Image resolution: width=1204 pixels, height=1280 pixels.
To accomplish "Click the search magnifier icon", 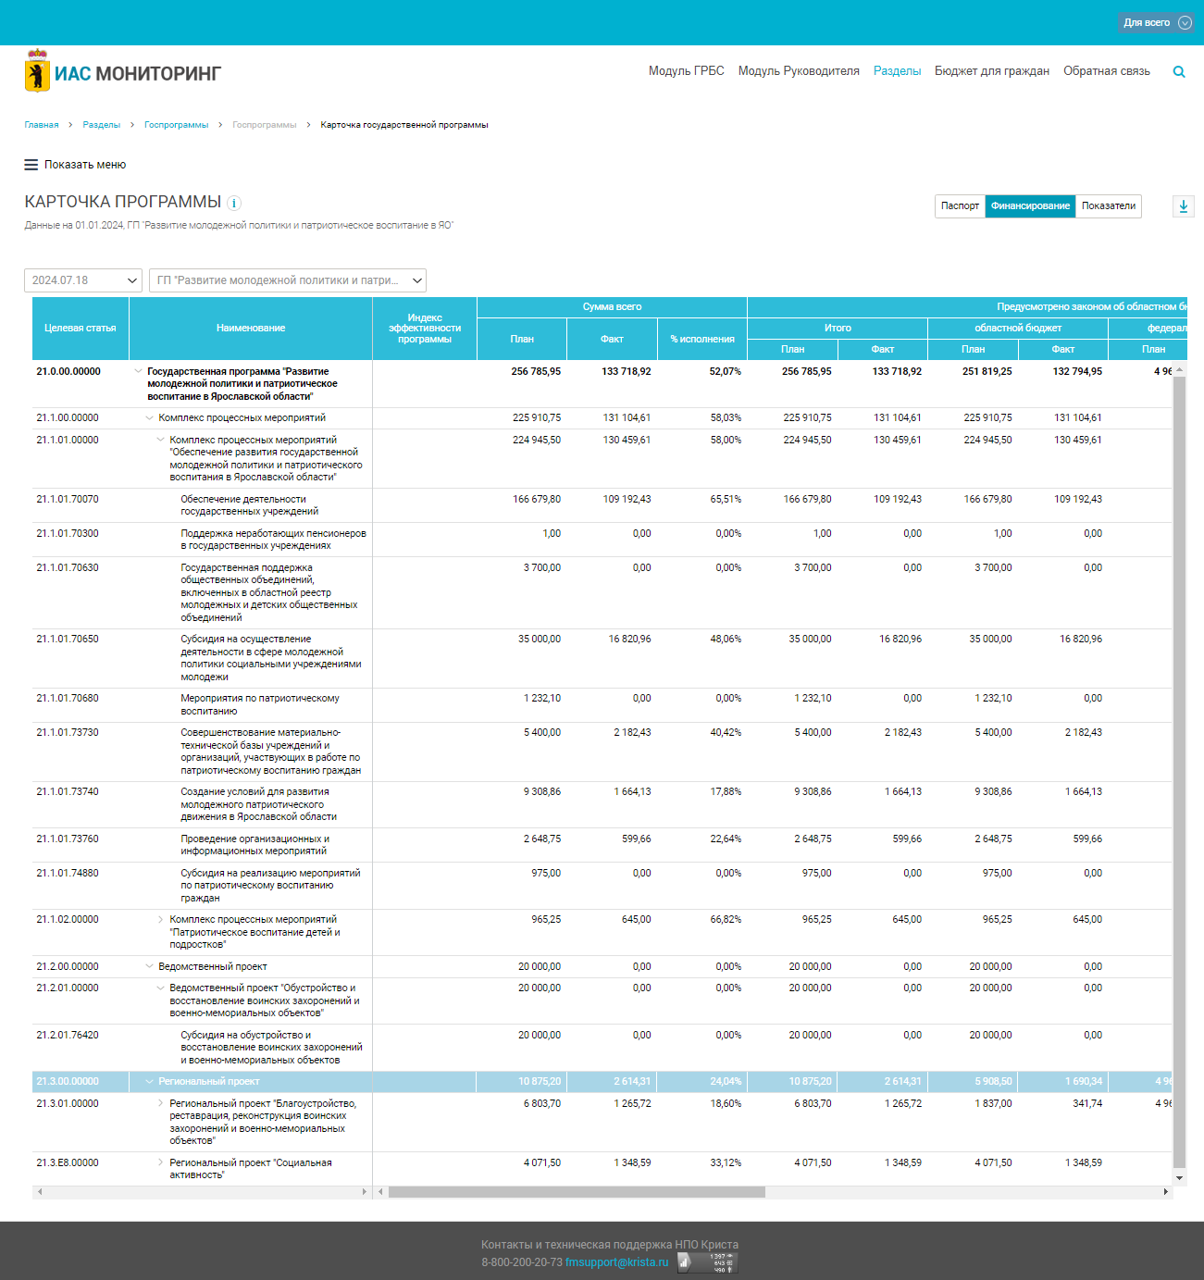I will [x=1178, y=72].
